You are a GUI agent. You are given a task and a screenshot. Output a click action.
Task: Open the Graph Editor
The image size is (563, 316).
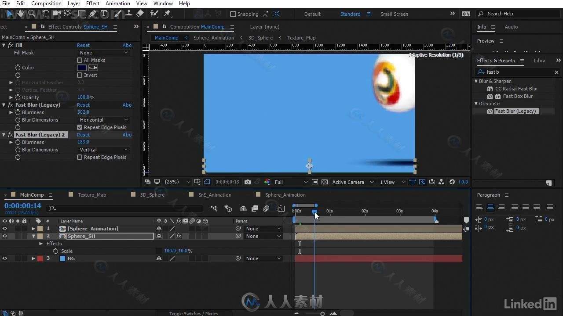coord(281,208)
